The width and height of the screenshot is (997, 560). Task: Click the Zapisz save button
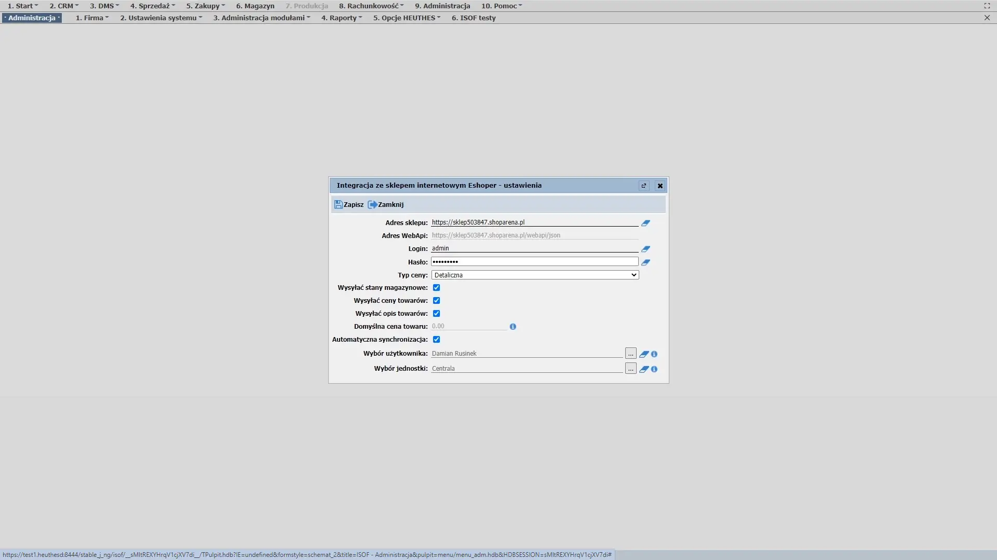(x=349, y=205)
